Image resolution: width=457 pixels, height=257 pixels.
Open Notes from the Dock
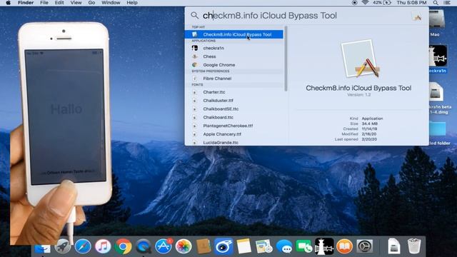tap(243, 246)
